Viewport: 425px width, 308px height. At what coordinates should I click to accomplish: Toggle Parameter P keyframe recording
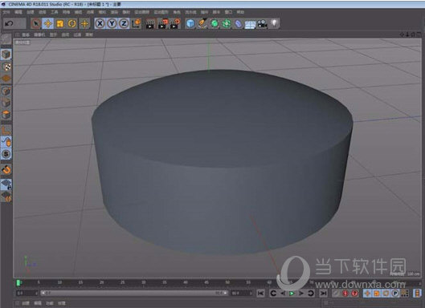pos(395,294)
